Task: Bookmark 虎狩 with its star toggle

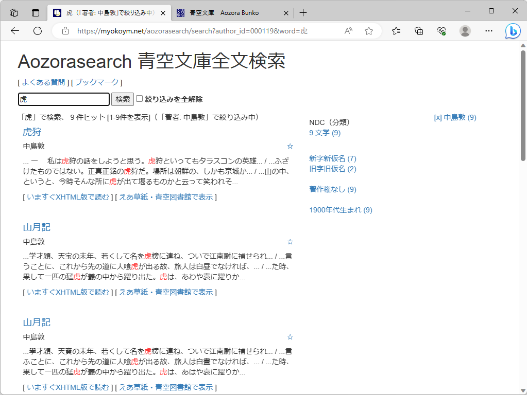Action: point(290,146)
